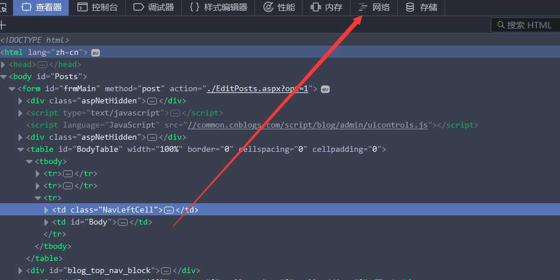Click the ellipsis badge in blog_top_nav_block div
The image size is (560, 280).
point(165,271)
